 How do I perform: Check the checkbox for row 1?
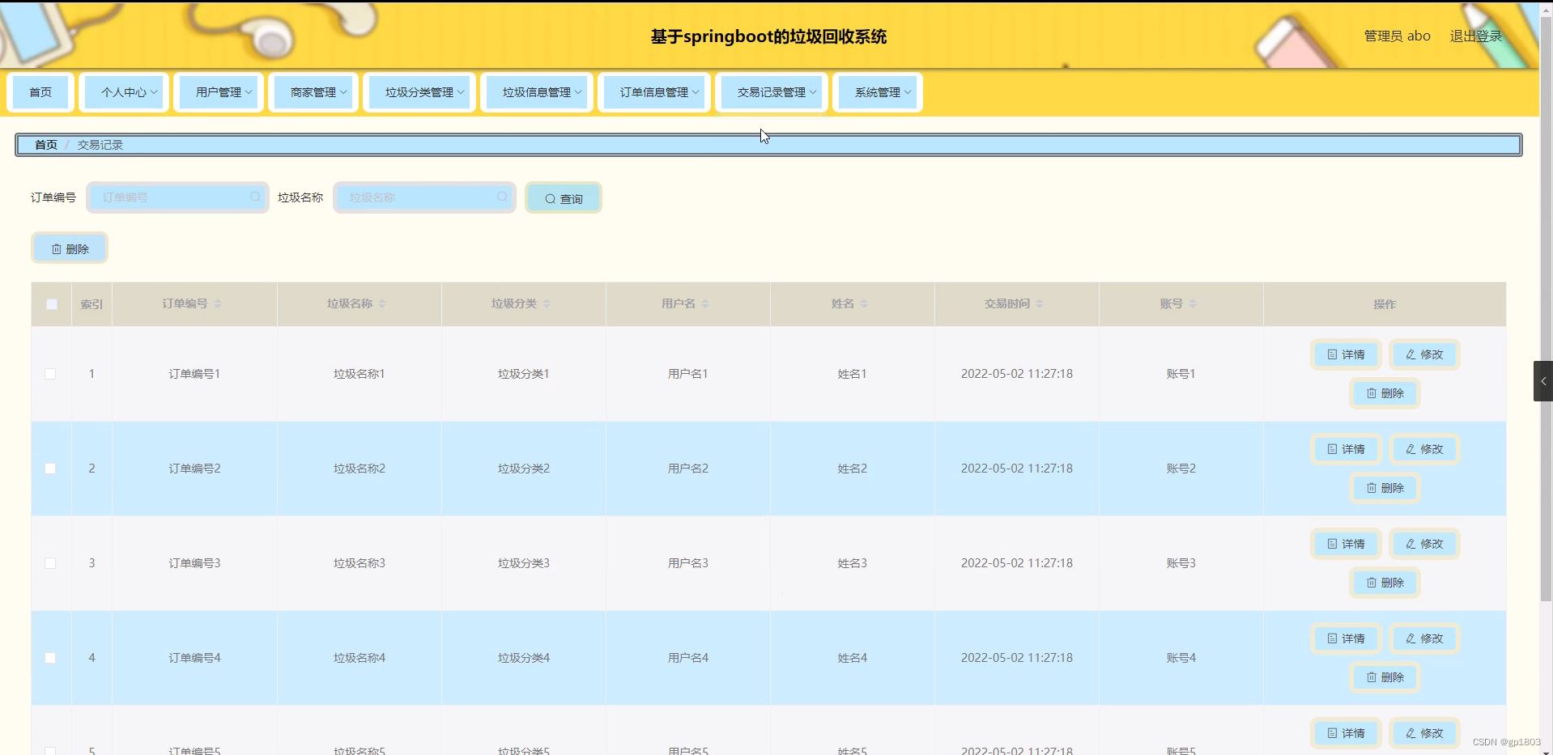[50, 374]
